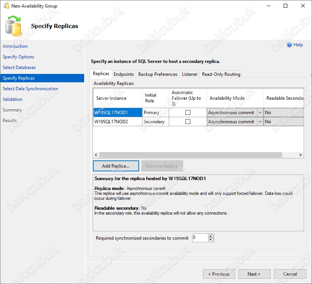Viewport: 312px width, 284px height.
Task: Click the Initial Role column header
Action: pos(155,98)
